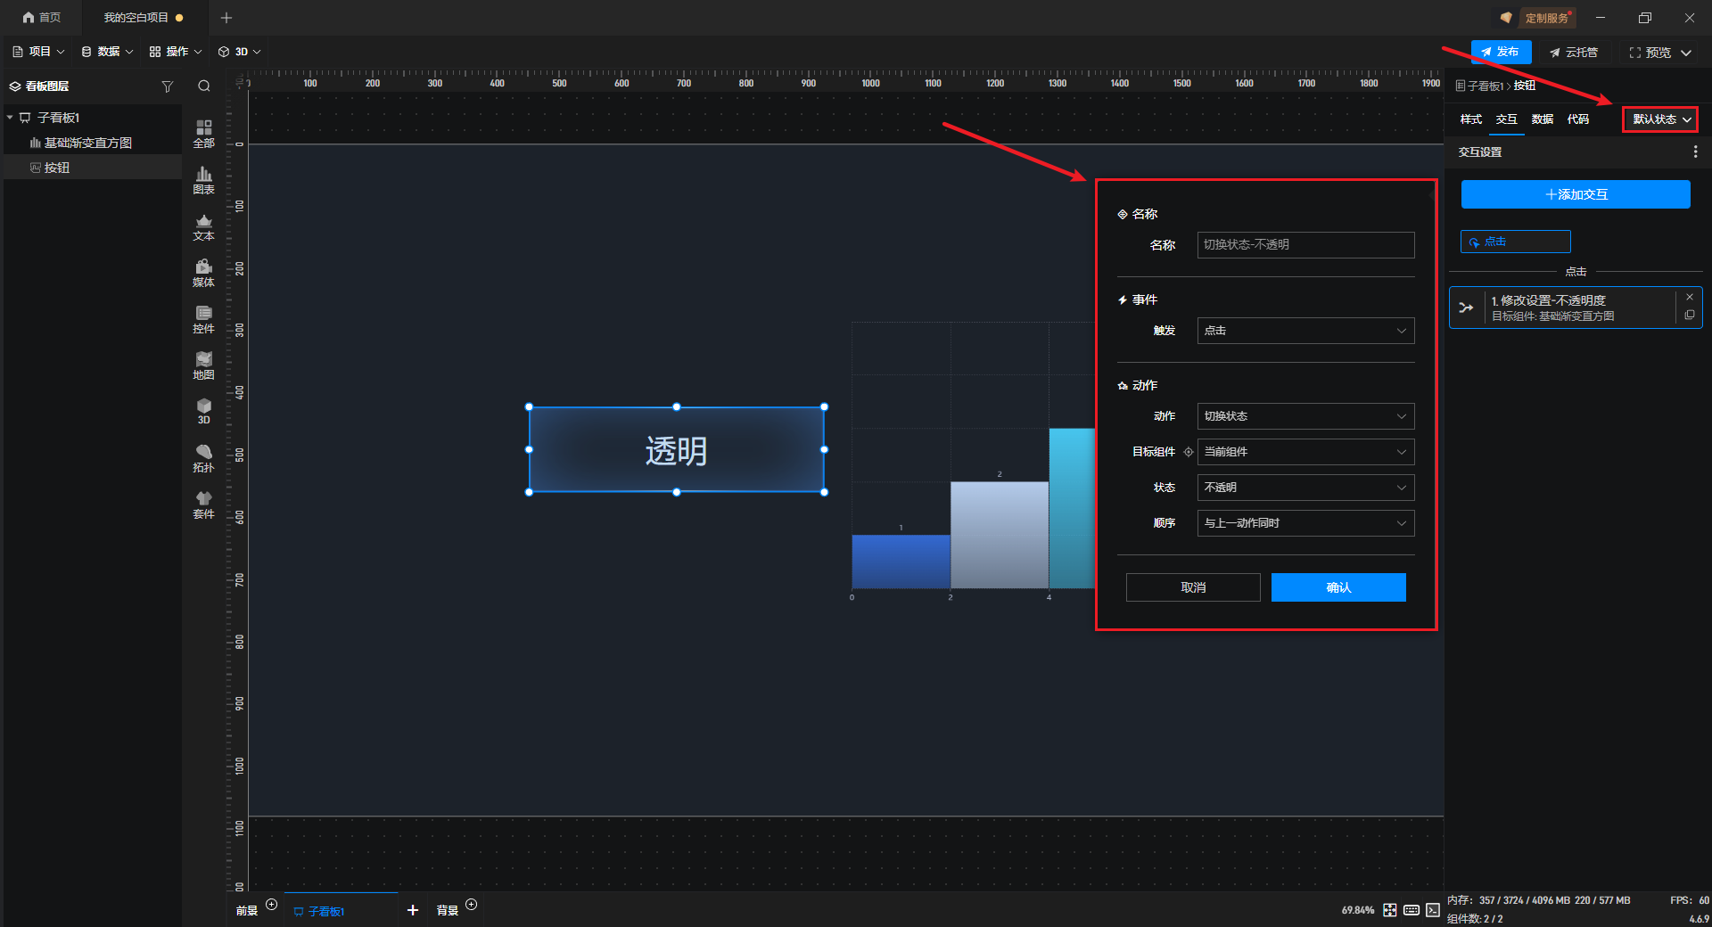Open the console terminal icon in status bar

(x=1432, y=910)
